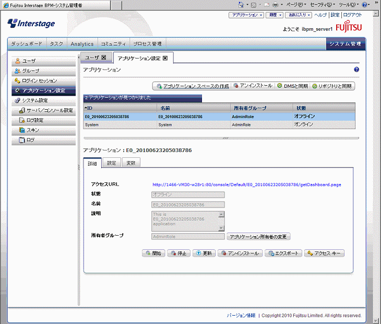Open the browser ツール(O) menu

point(349,5)
